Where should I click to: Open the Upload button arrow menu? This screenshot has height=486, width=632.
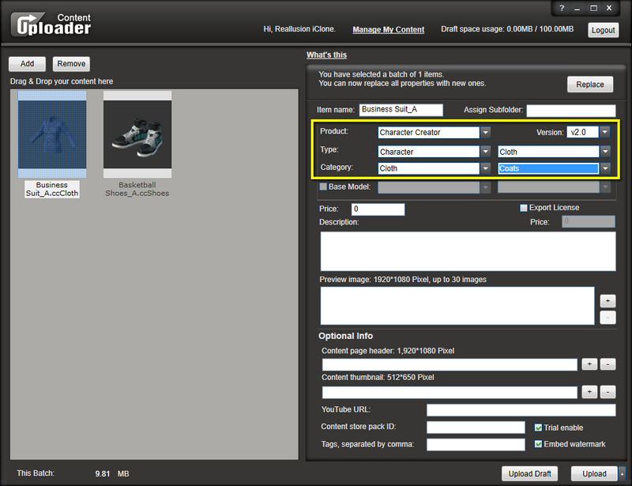coord(622,474)
